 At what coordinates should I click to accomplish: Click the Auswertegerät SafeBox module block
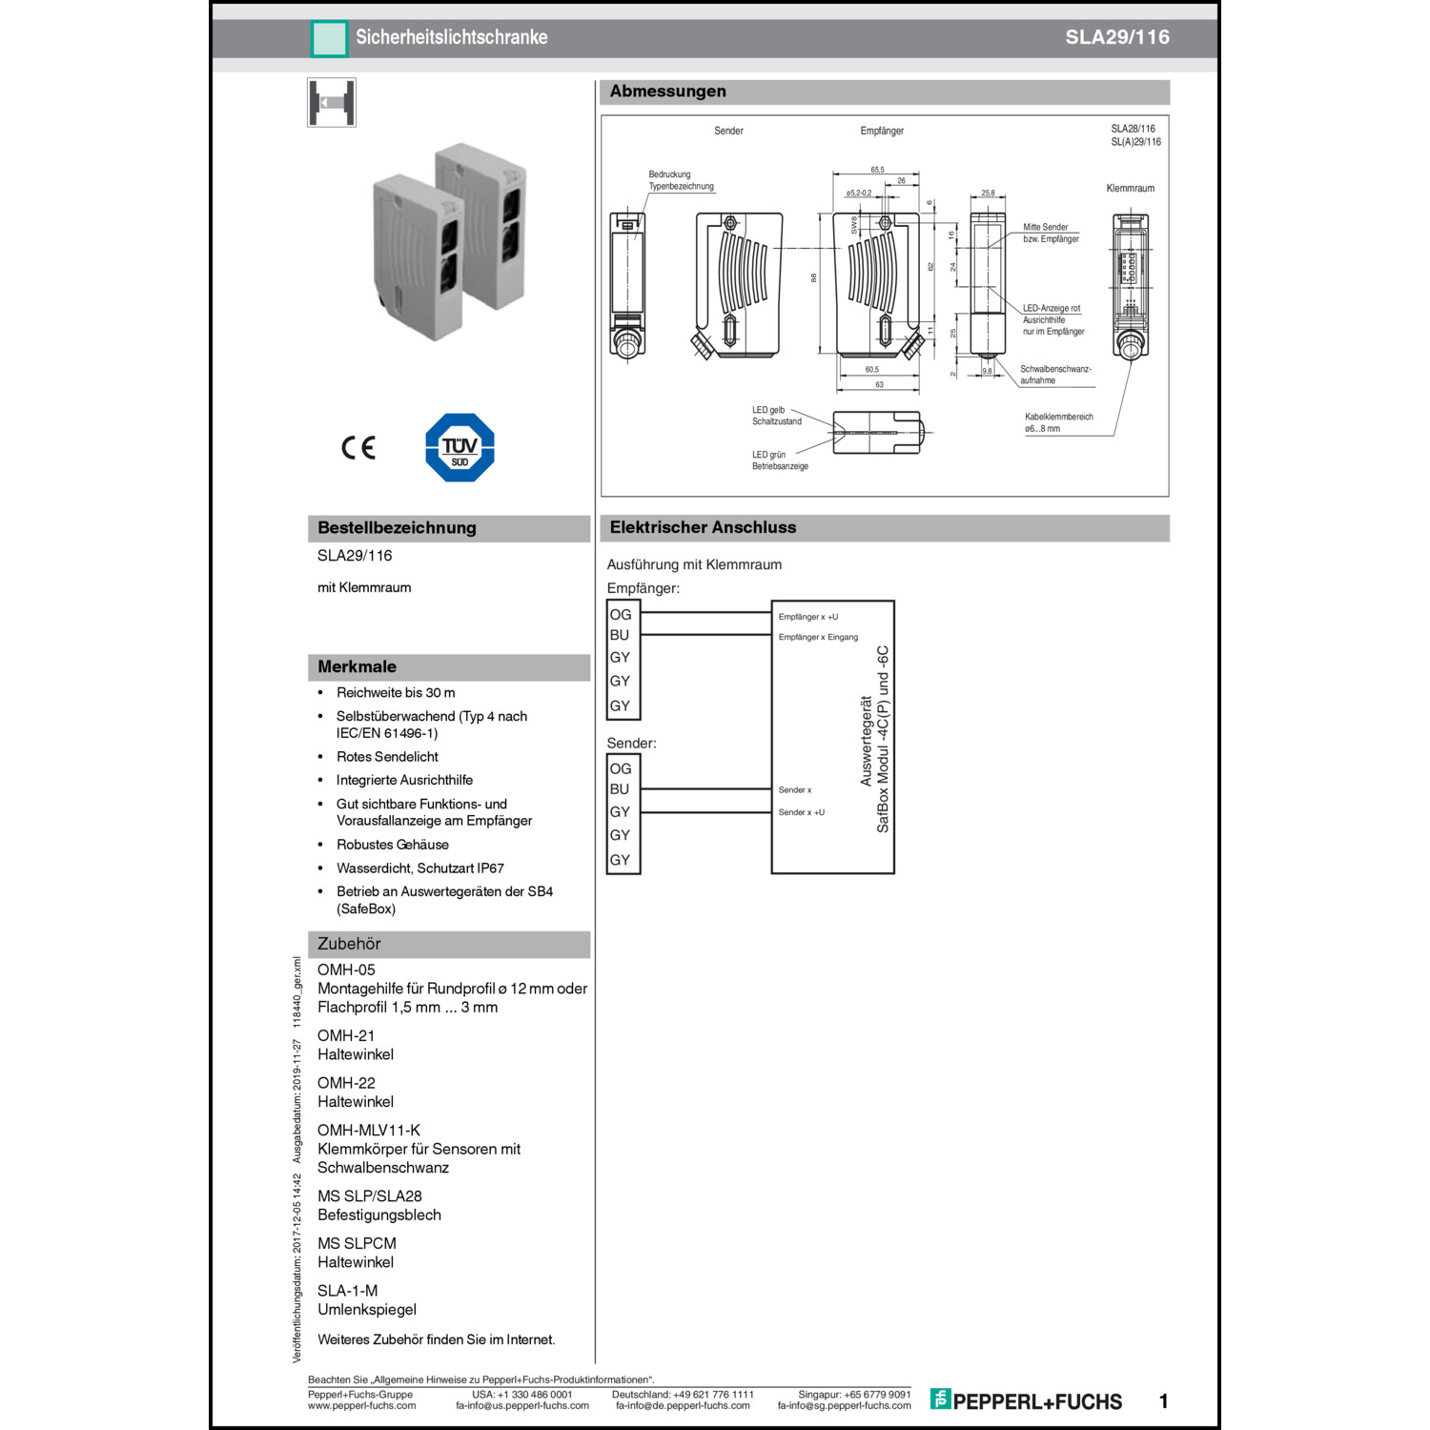(x=832, y=737)
